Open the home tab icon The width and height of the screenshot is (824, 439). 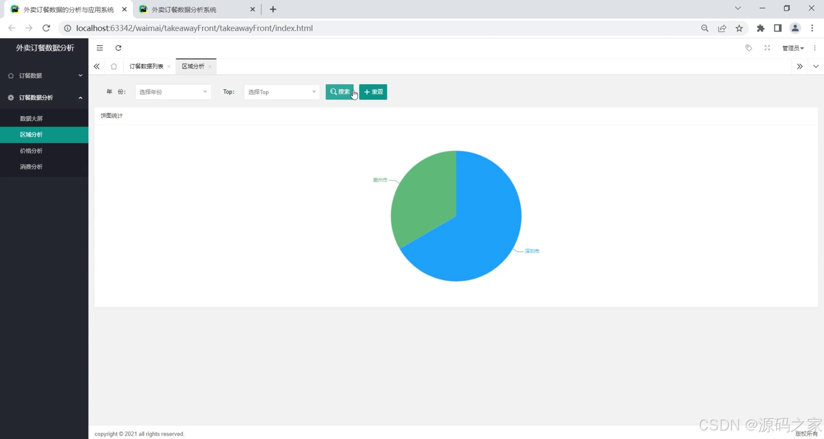[x=114, y=66]
